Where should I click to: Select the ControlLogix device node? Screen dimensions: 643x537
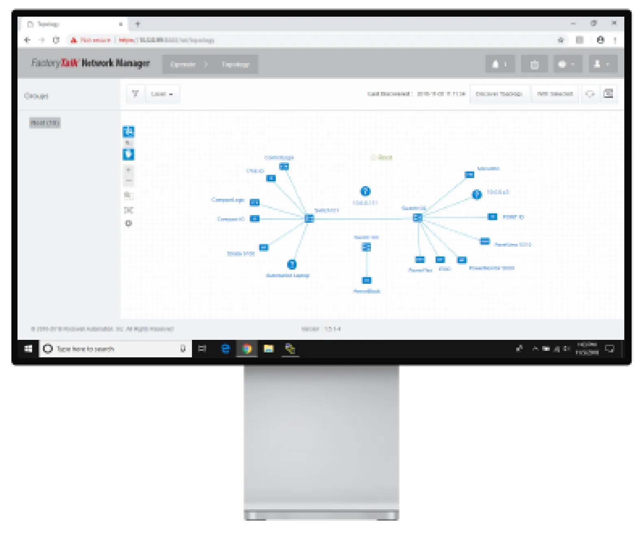[284, 166]
